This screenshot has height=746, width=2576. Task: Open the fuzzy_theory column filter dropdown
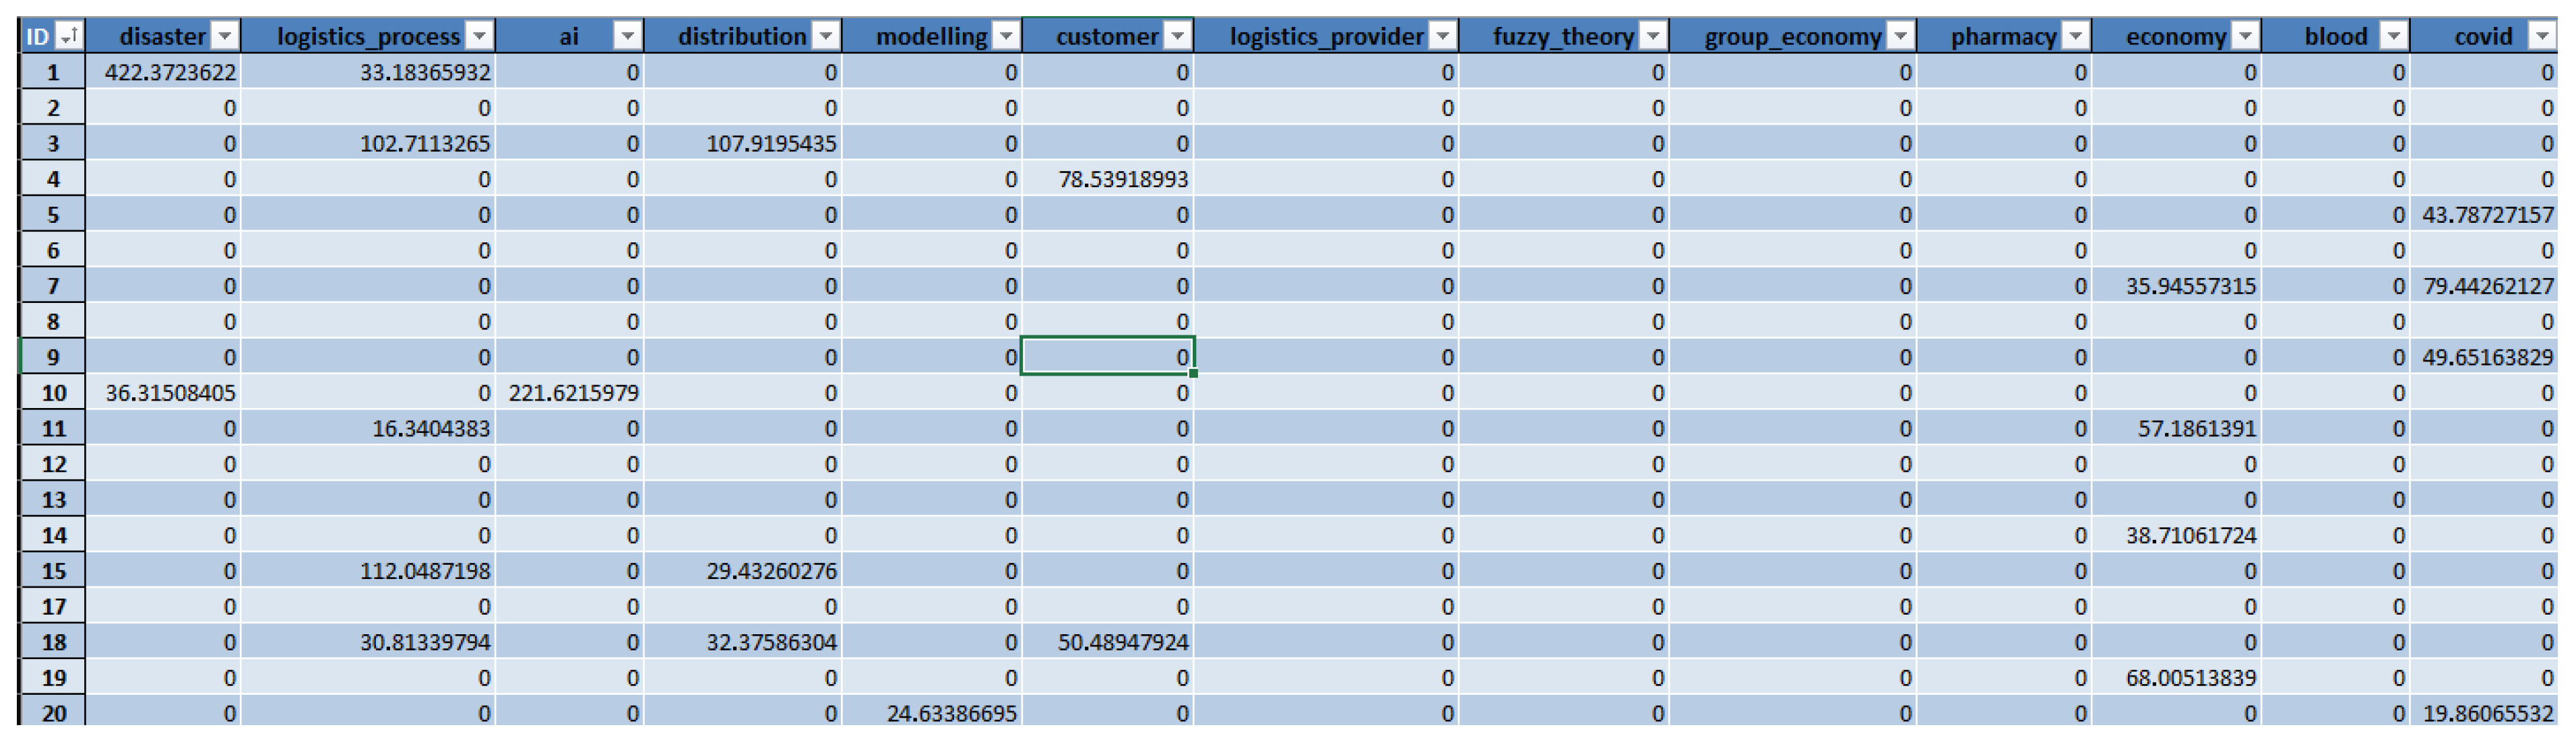[1653, 37]
